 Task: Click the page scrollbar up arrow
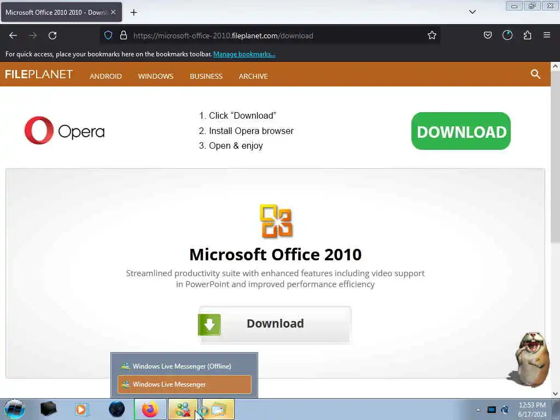[555, 66]
